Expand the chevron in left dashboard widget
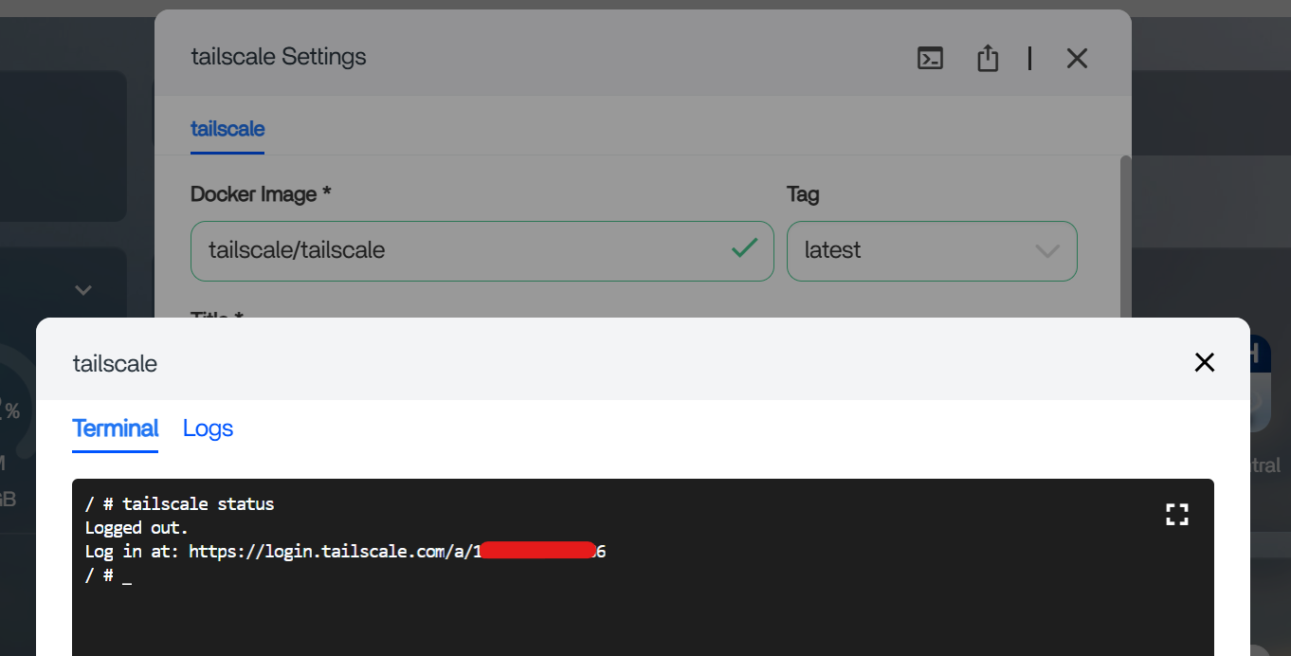This screenshot has width=1291, height=656. (x=83, y=290)
